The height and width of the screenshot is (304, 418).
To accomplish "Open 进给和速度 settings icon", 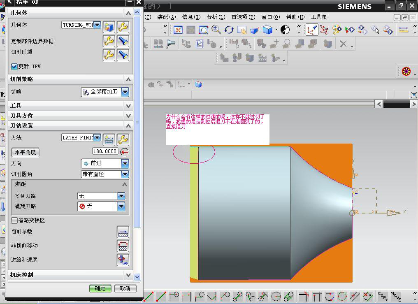I will click(x=123, y=260).
